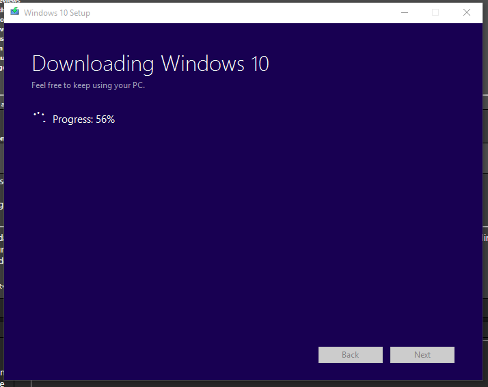Minimize the Windows 10 Setup window

pos(405,12)
